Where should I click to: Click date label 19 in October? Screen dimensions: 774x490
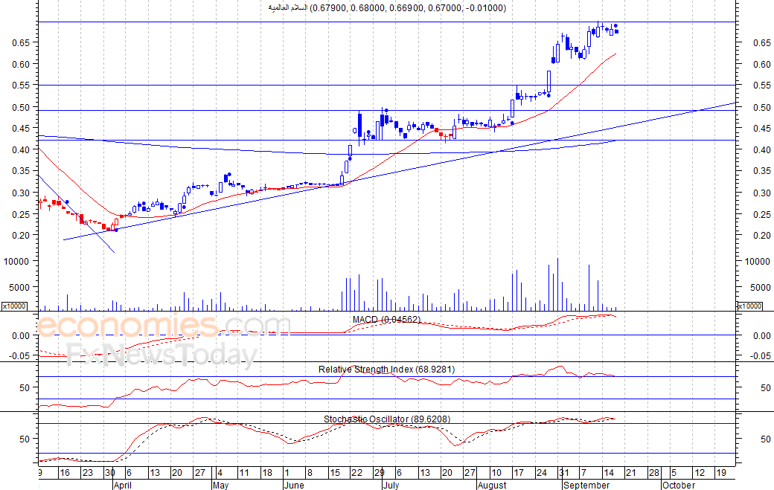point(720,473)
